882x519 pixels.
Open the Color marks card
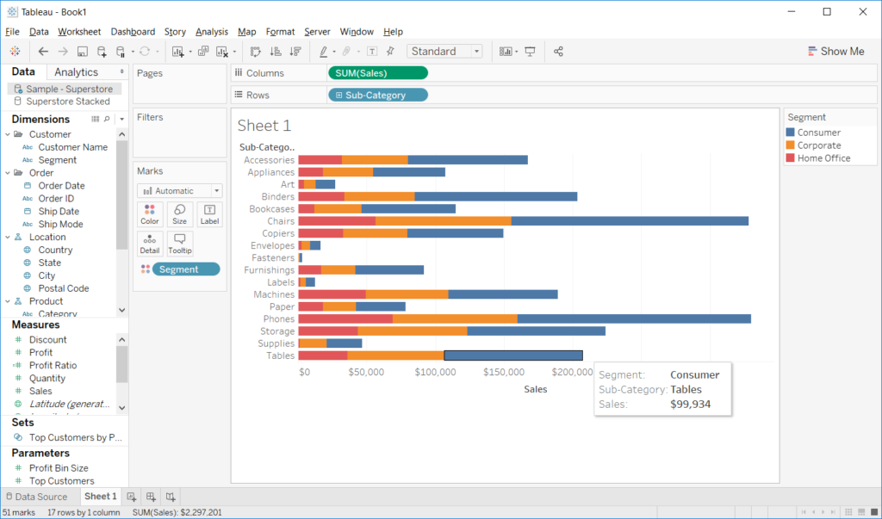coord(150,213)
